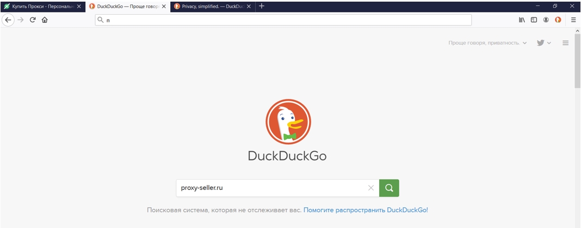Go back using the browser back arrow
581x228 pixels.
8,20
